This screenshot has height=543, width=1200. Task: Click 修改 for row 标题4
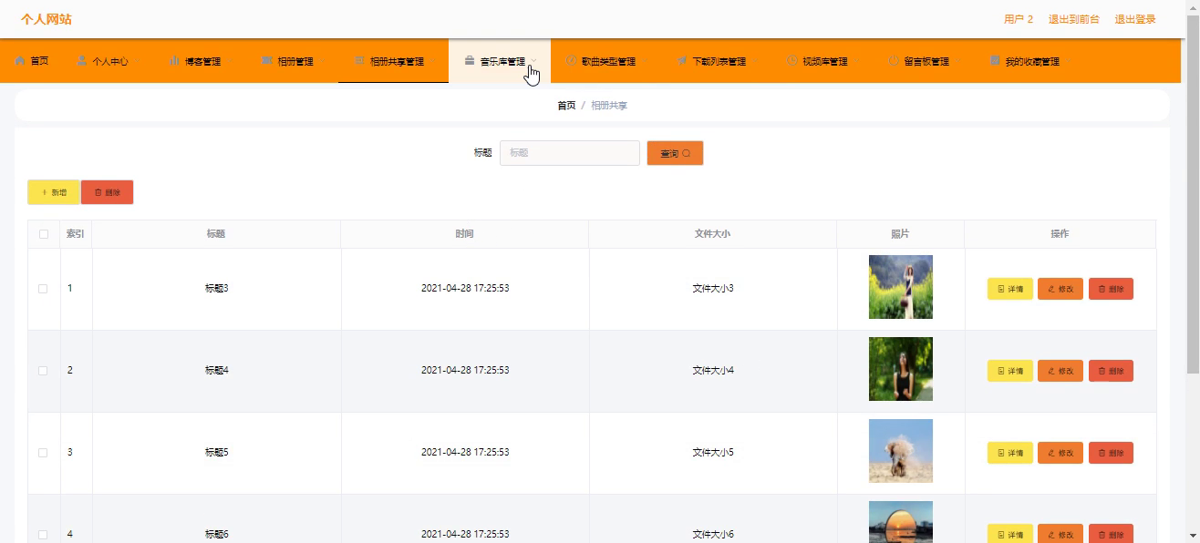1060,371
